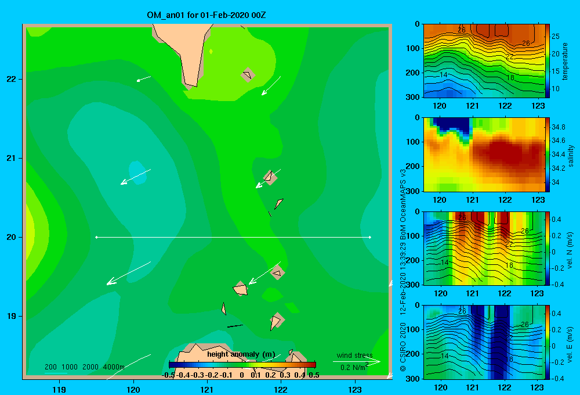Viewport: 580px width, 395px height.
Task: Click the '25' temperature scale value
Action: (556, 37)
